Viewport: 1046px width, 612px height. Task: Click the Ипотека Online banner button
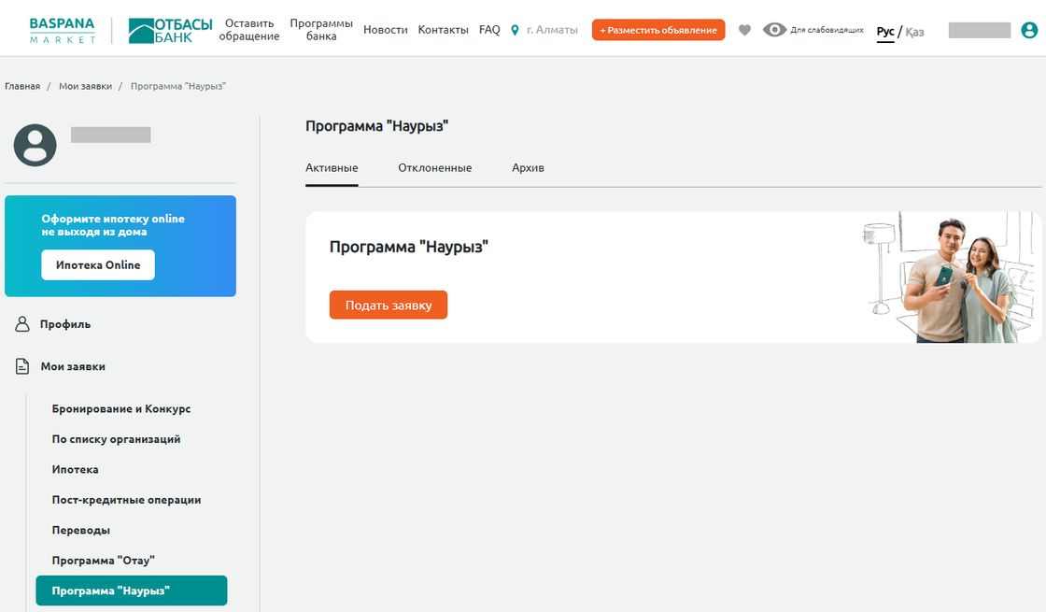tap(98, 265)
